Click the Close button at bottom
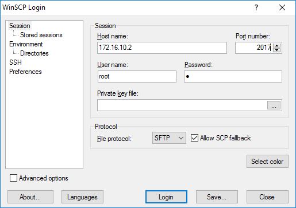The height and width of the screenshot is (208, 296). tap(267, 197)
